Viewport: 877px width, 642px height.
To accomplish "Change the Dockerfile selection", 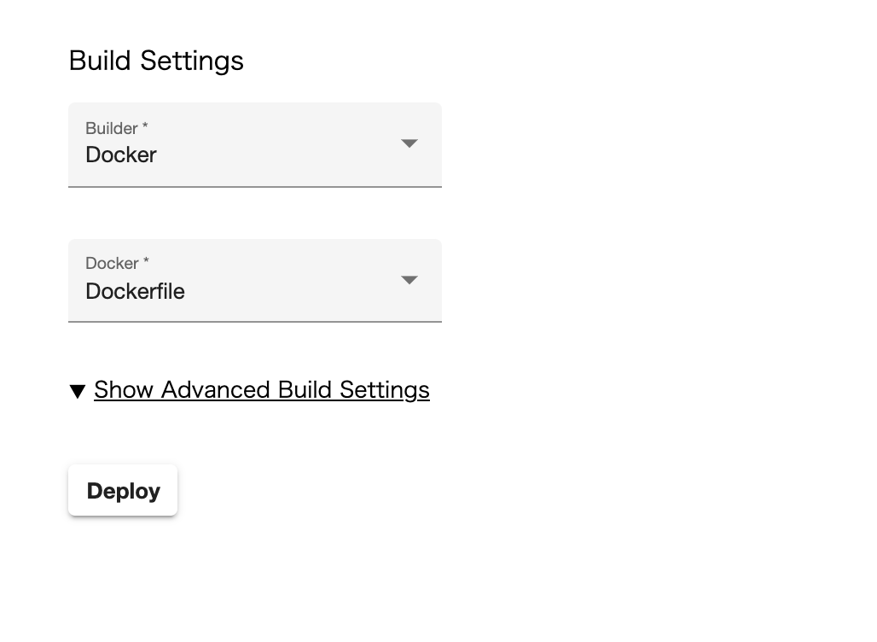I will 254,280.
